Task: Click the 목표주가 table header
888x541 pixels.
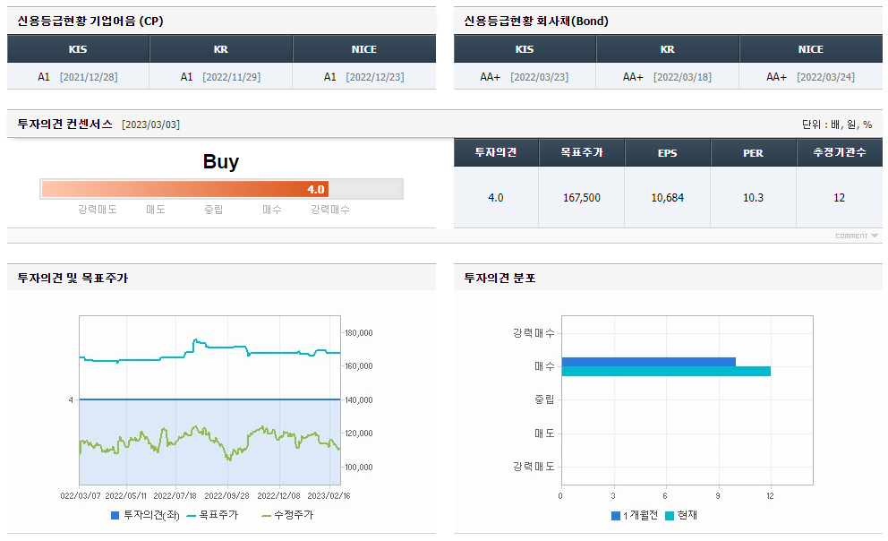Action: (582, 152)
